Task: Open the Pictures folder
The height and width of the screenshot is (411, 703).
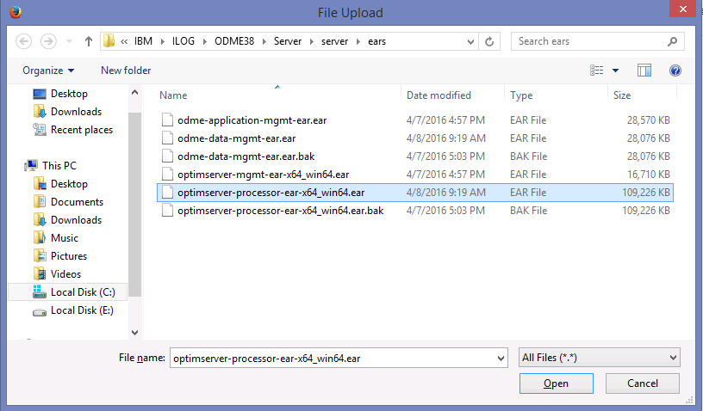Action: pos(69,256)
